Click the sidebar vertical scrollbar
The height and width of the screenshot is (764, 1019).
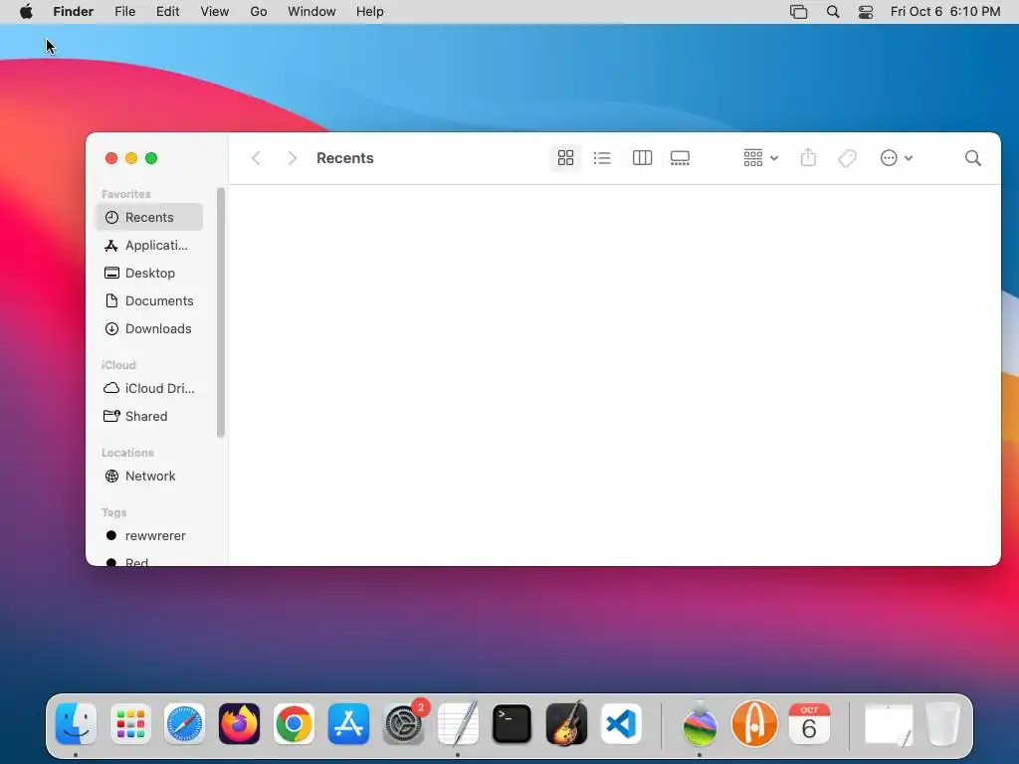click(x=220, y=312)
